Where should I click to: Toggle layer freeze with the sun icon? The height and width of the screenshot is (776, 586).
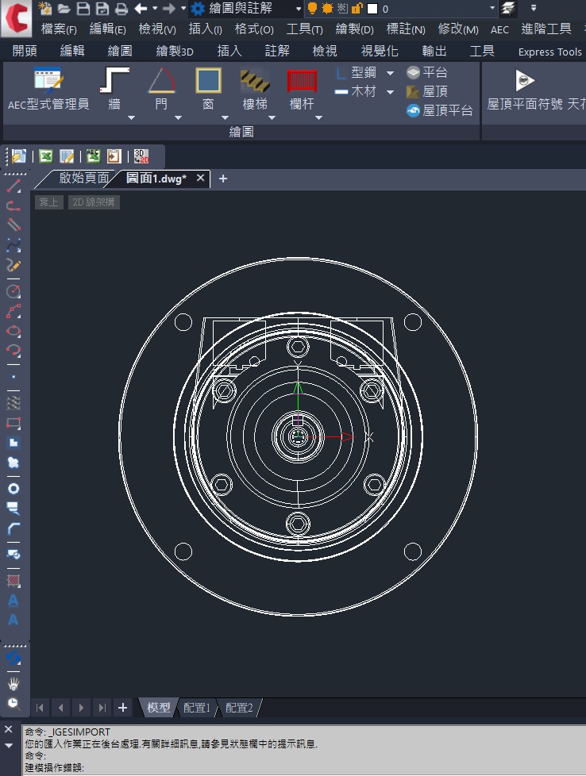pyautogui.click(x=327, y=8)
